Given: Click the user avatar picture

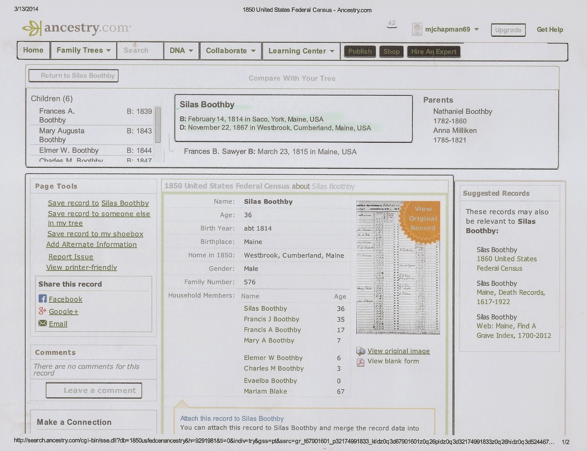Looking at the screenshot, I should tap(417, 29).
